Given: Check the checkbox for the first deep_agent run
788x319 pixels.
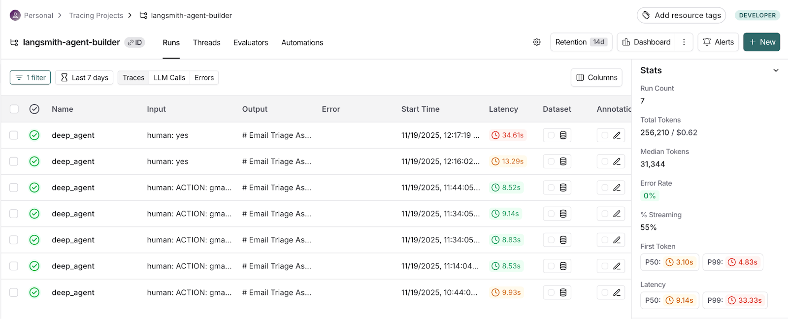Looking at the screenshot, I should (x=14, y=135).
